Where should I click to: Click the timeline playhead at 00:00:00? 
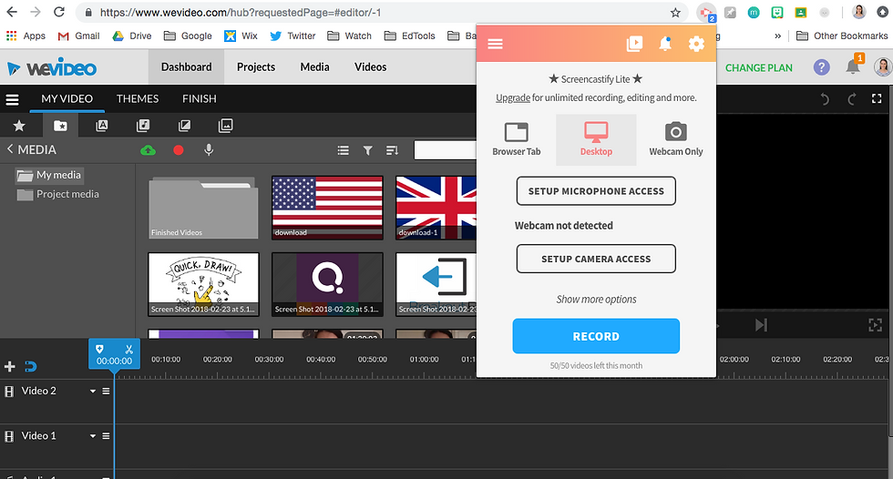coord(114,354)
